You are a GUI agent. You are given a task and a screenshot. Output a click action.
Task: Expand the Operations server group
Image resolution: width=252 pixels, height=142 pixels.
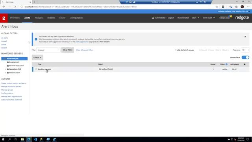[5, 69]
